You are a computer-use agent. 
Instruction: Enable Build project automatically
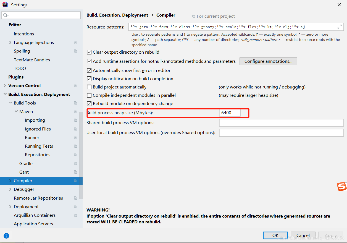pos(89,87)
